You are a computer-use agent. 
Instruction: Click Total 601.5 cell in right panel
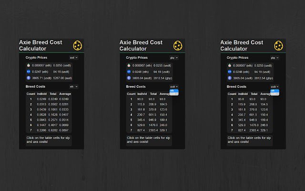(x=253, y=115)
